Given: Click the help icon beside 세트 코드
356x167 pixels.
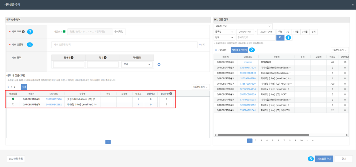Looking at the screenshot, I should pyautogui.click(x=23, y=32).
